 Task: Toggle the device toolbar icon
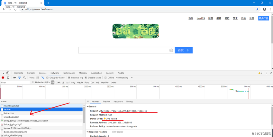pyautogui.click(x=8, y=73)
